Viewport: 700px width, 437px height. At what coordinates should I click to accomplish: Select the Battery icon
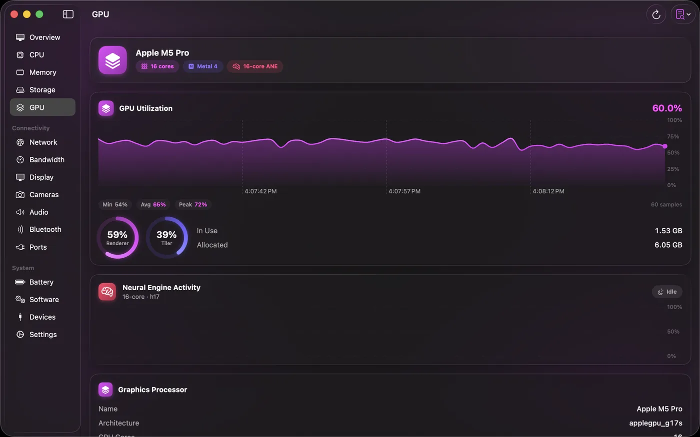20,282
